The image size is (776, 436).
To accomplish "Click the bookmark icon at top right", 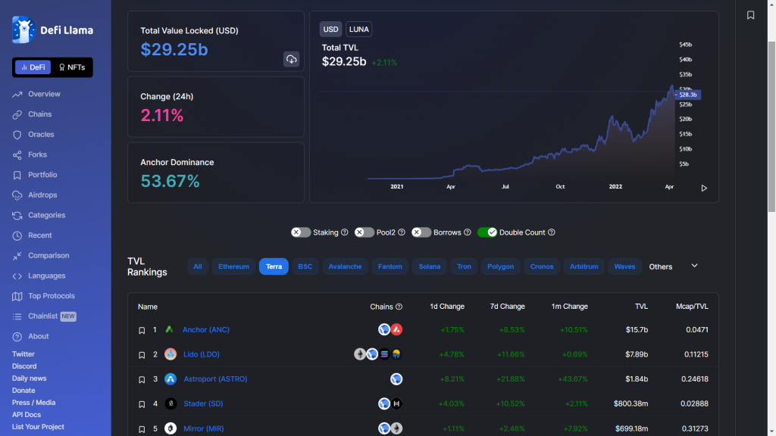I will [750, 15].
